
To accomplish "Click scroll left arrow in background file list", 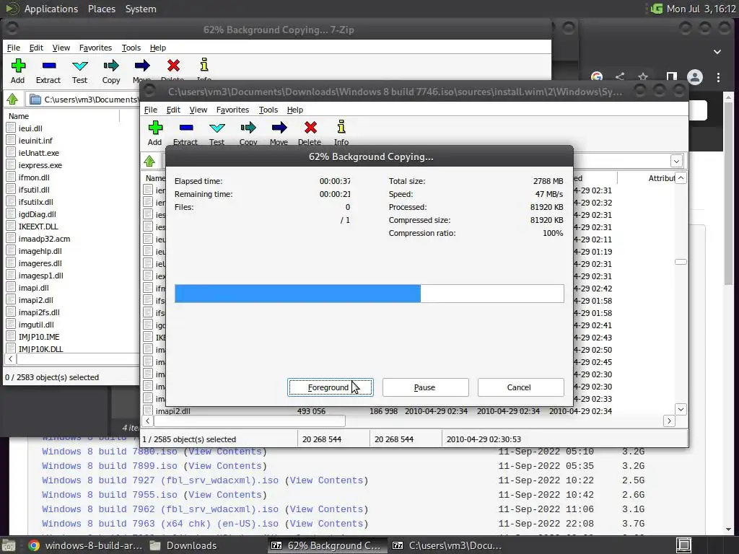I will click(x=10, y=359).
